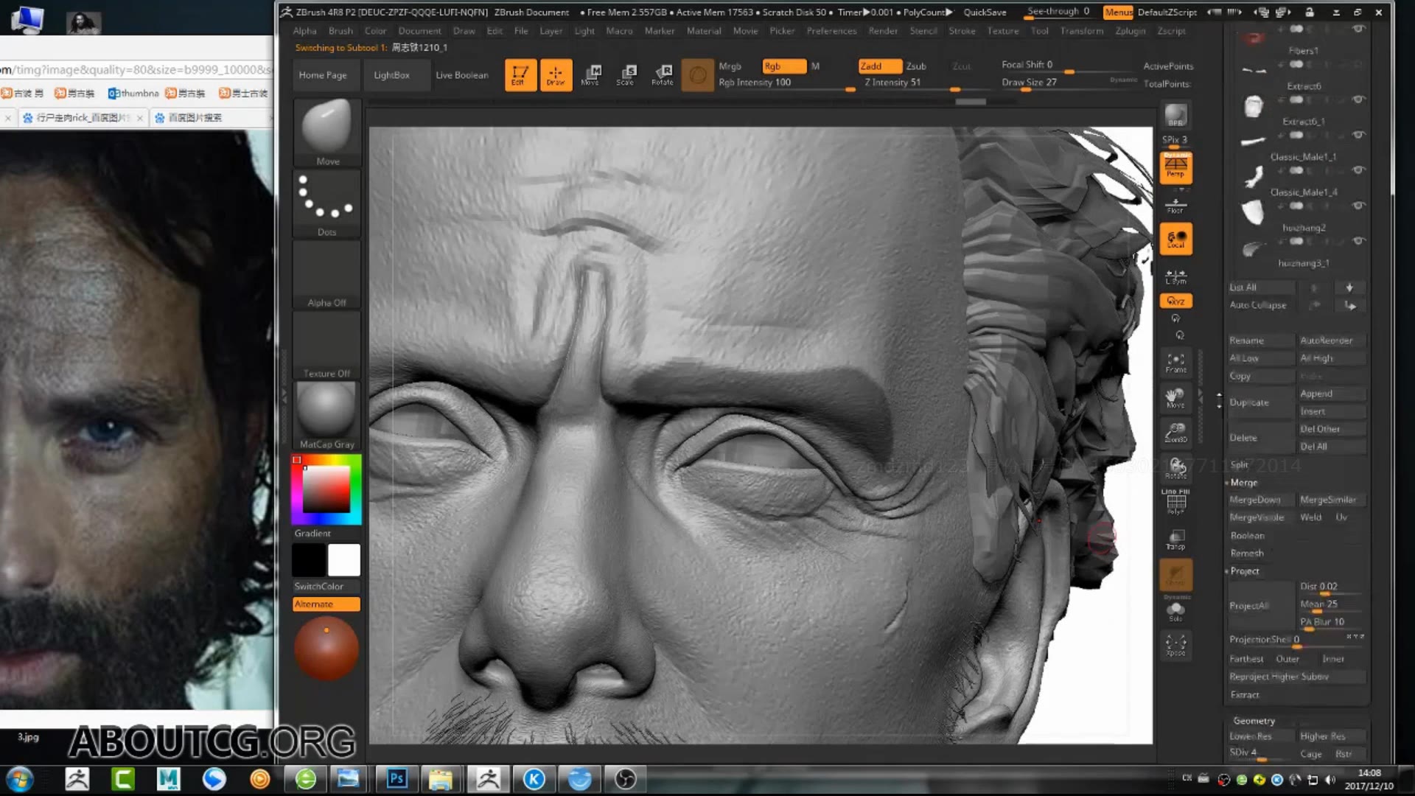Click the Xpose icon

1175,645
